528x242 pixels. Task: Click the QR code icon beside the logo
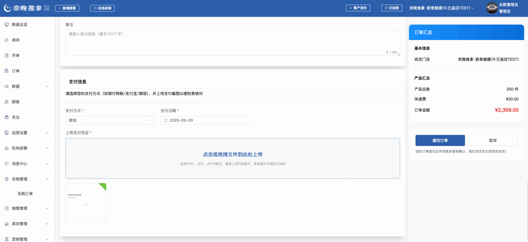(47, 8)
